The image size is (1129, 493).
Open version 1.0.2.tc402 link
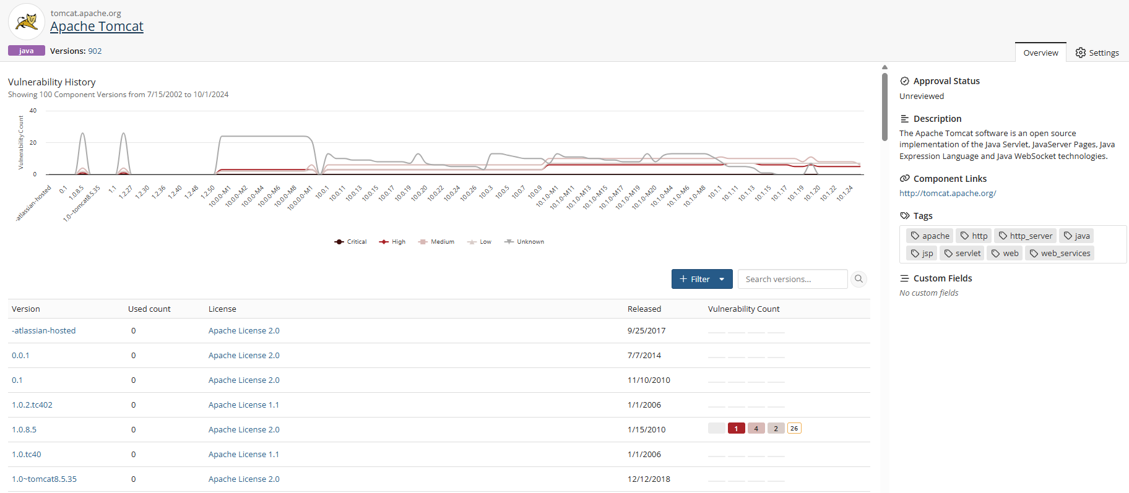(32, 405)
